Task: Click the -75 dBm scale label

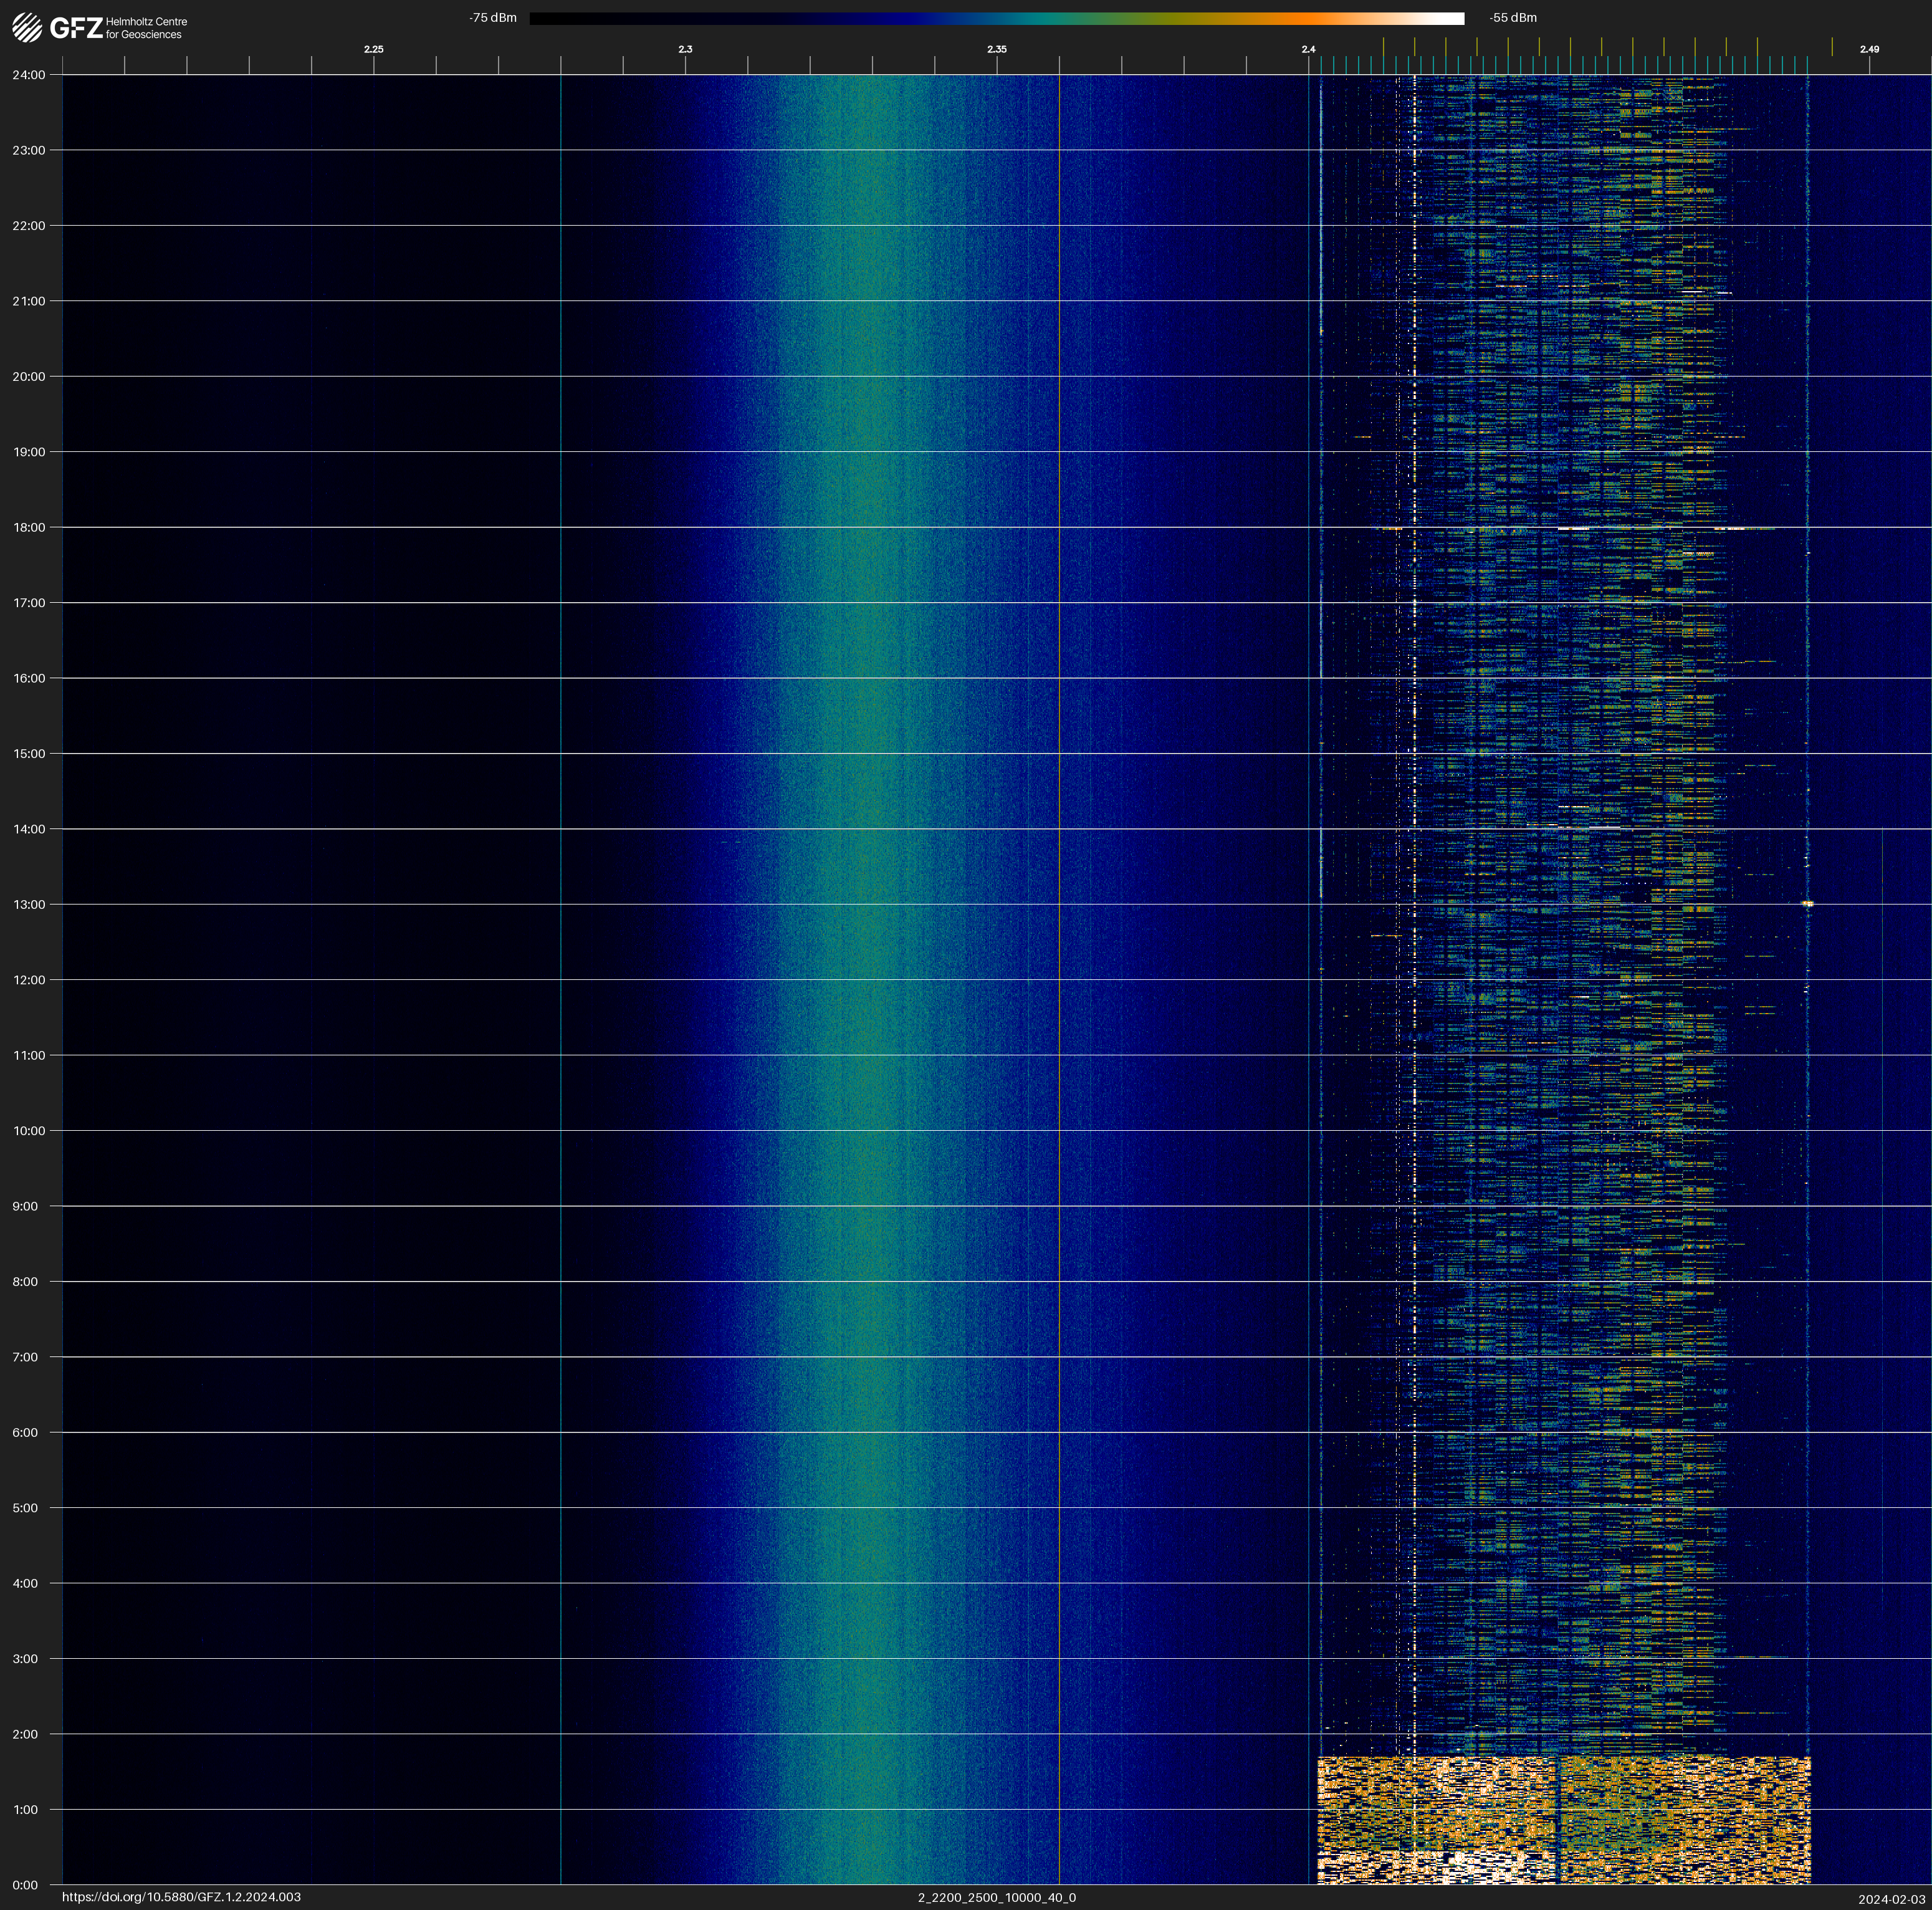Action: 493,18
